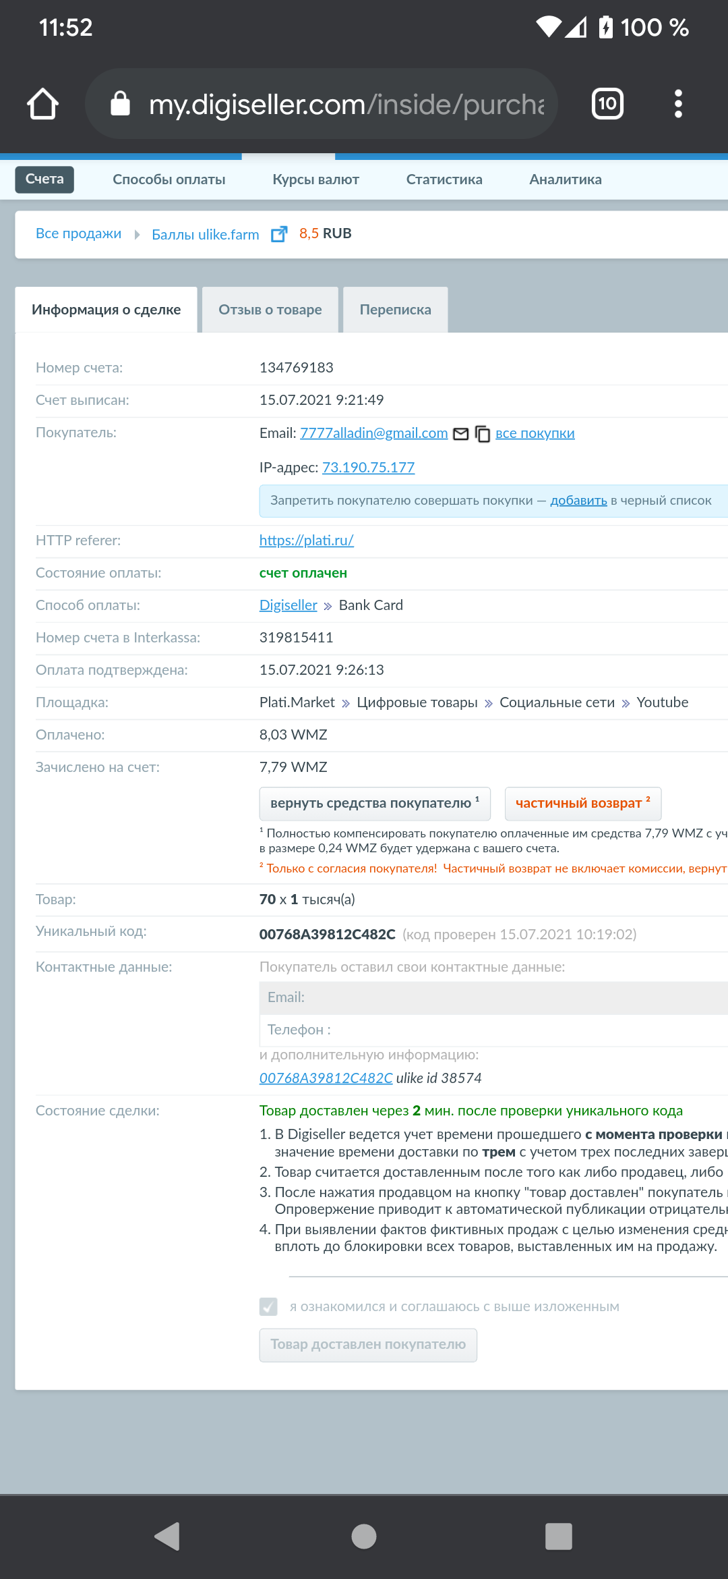The width and height of the screenshot is (728, 1579).
Task: Click добавить to blacklist the buyer
Action: click(x=579, y=501)
